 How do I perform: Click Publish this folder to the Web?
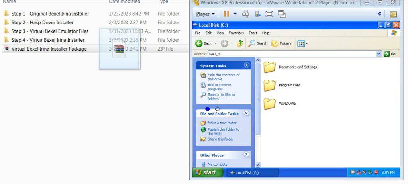(x=224, y=131)
